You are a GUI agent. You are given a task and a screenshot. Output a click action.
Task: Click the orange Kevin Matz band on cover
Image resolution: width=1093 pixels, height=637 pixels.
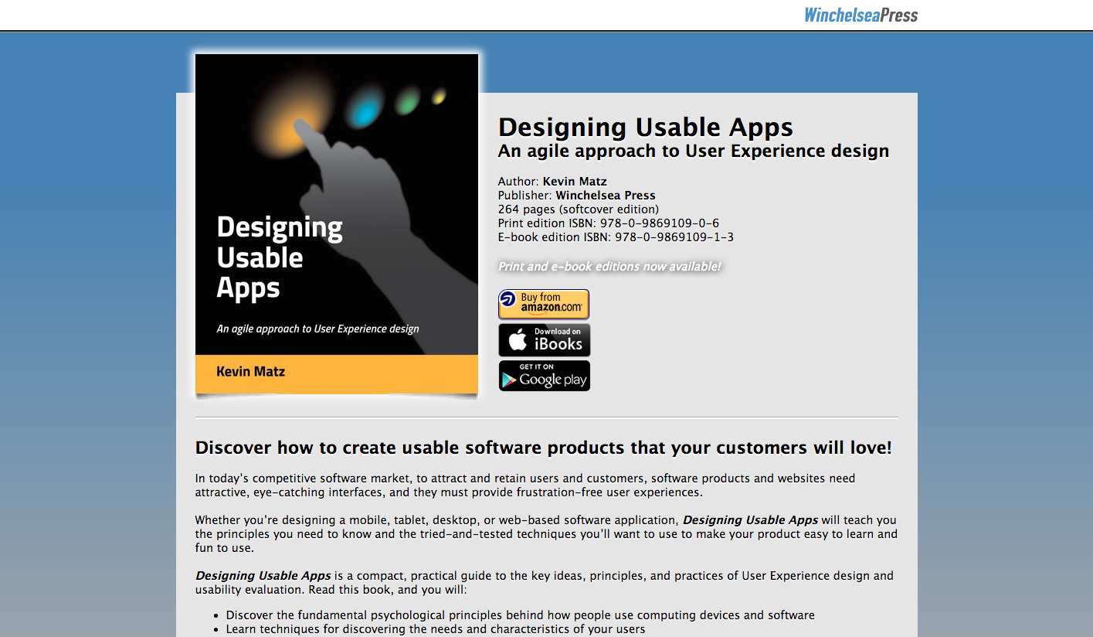[337, 373]
